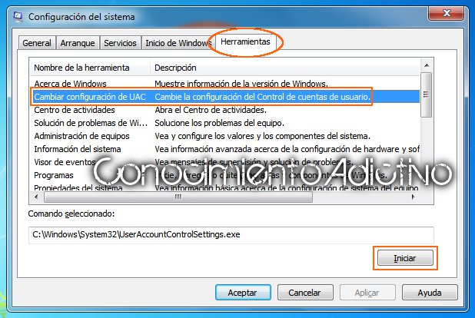Click the Herramientas tab
The width and height of the screenshot is (475, 318).
(245, 41)
